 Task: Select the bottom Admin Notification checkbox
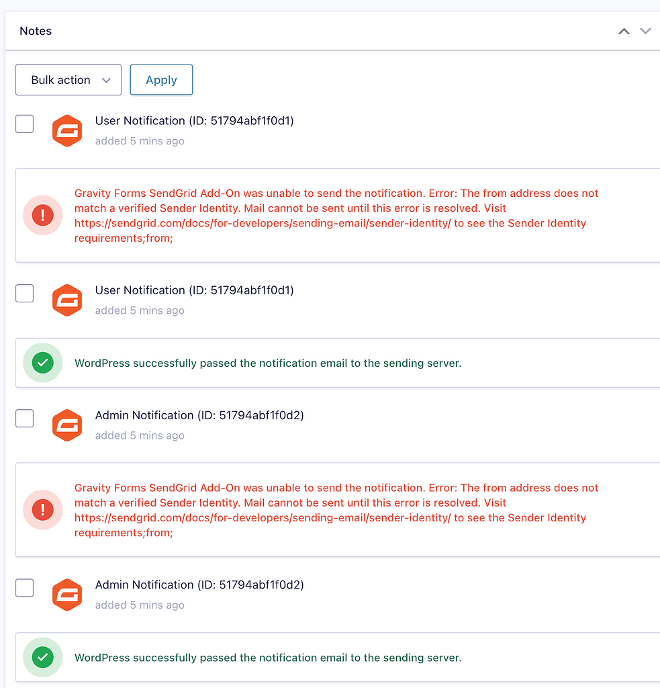coord(24,587)
